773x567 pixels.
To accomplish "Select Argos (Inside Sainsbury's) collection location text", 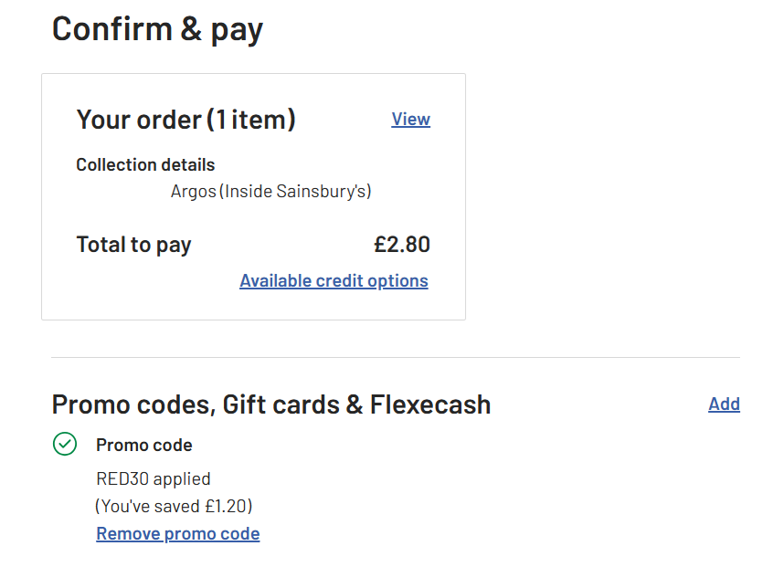I will coord(270,191).
